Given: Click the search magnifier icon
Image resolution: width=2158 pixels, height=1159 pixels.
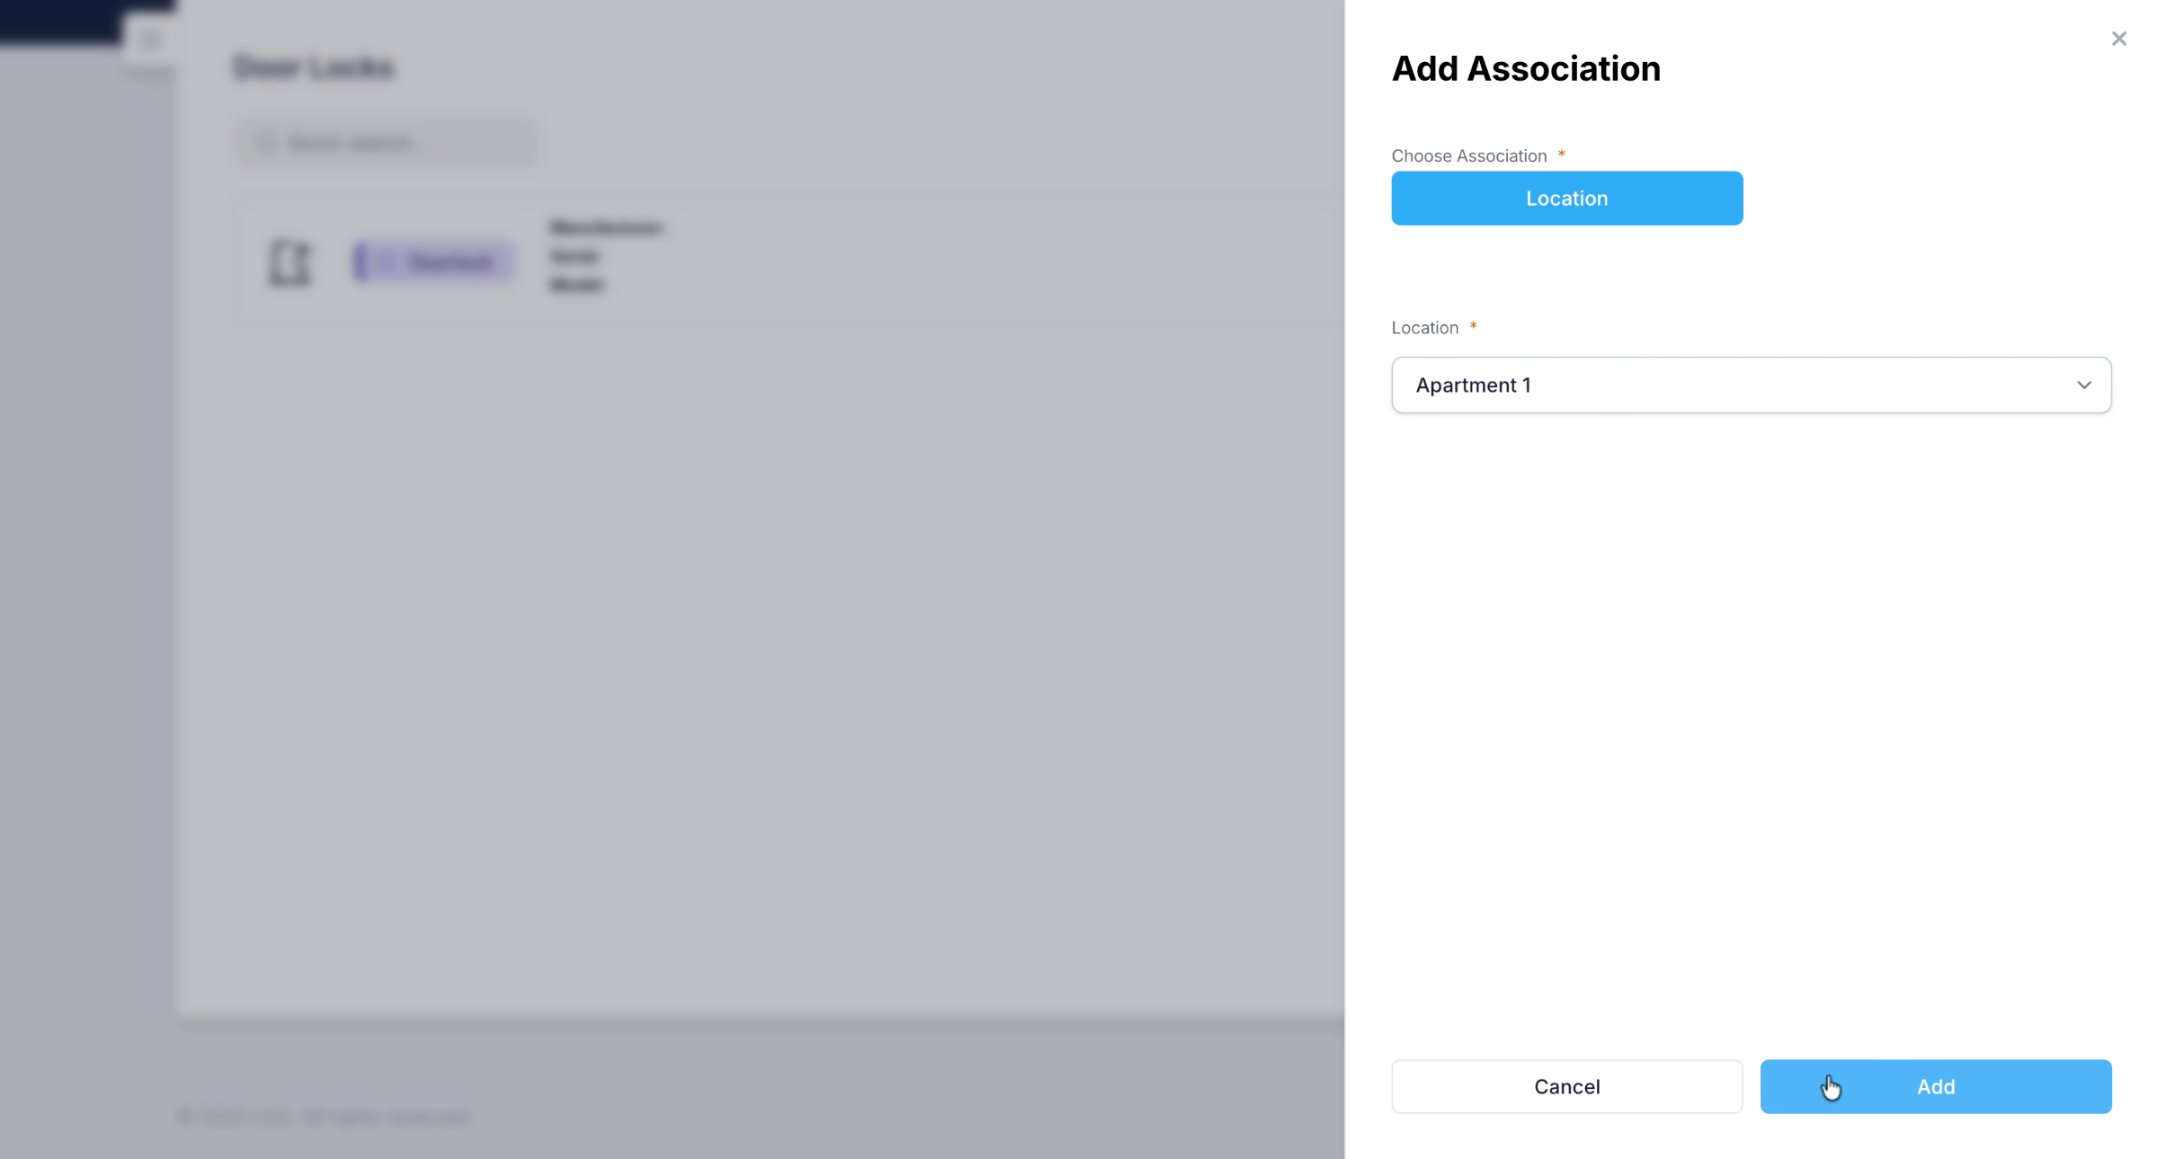Looking at the screenshot, I should (265, 143).
